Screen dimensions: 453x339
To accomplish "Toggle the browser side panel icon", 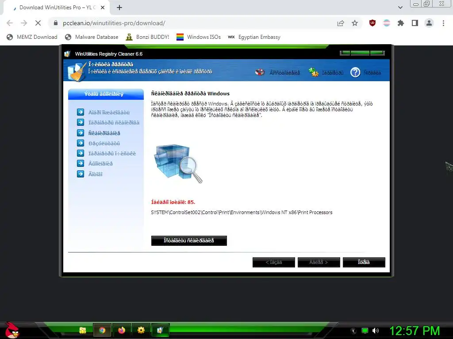I will pyautogui.click(x=415, y=23).
